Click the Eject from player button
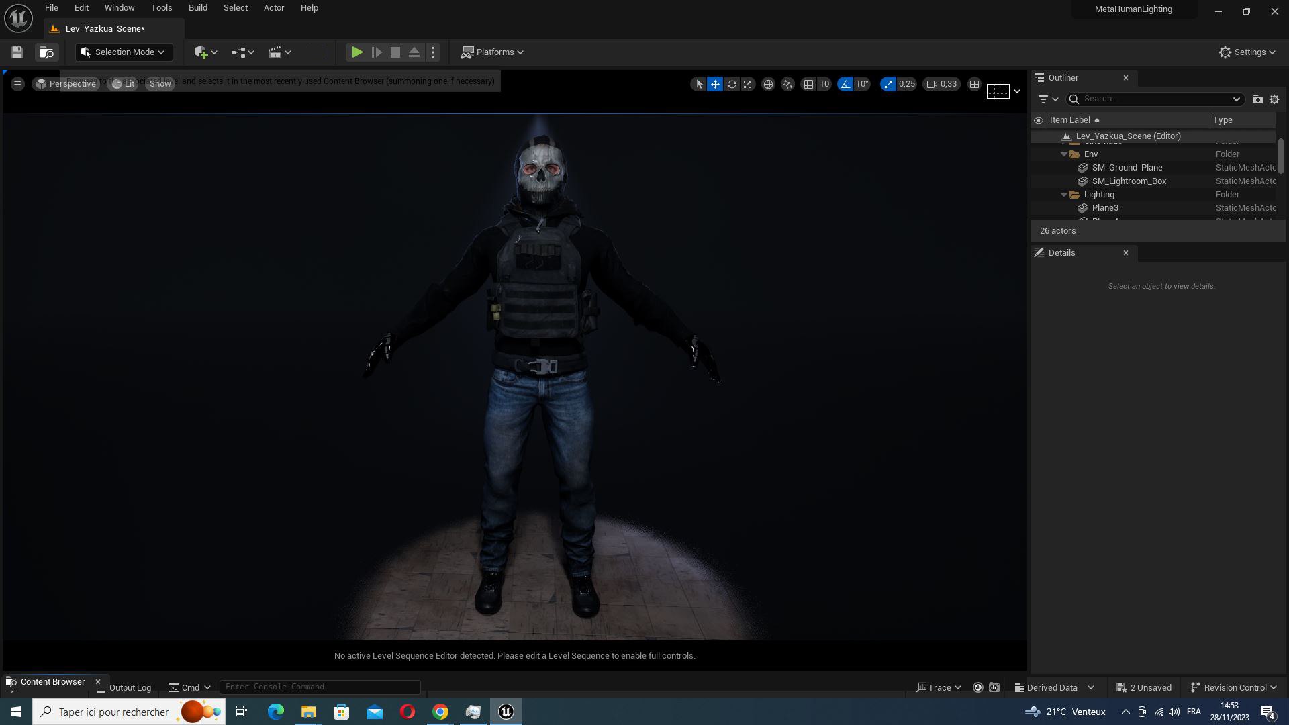The height and width of the screenshot is (725, 1289). (x=414, y=52)
